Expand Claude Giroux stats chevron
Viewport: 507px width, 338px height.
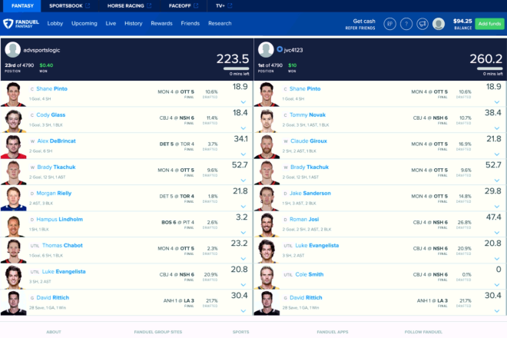coord(497,154)
